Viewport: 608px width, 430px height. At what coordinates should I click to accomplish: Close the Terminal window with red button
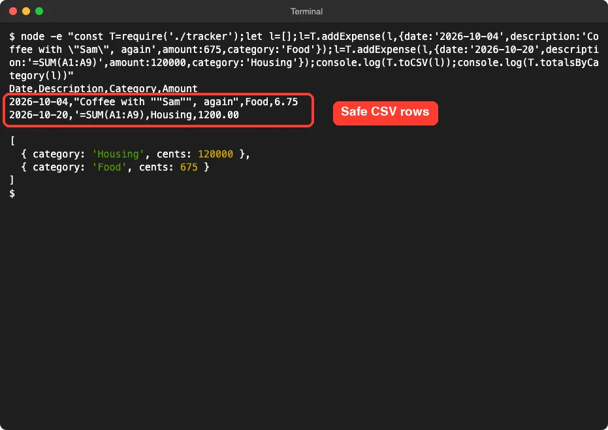coord(13,11)
